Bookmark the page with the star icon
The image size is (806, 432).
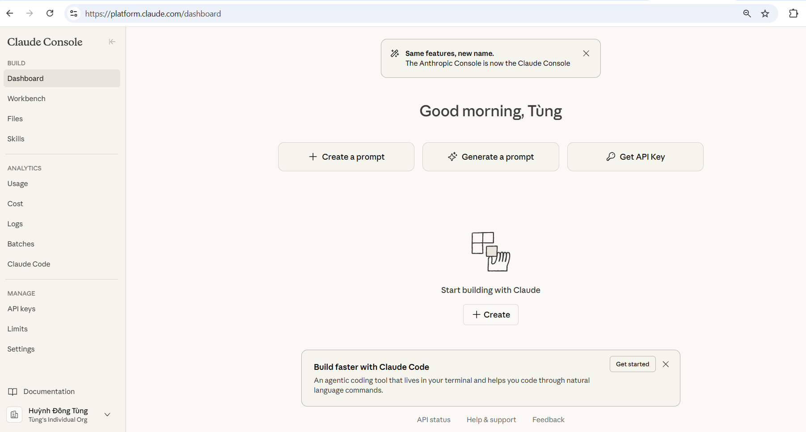tap(765, 13)
